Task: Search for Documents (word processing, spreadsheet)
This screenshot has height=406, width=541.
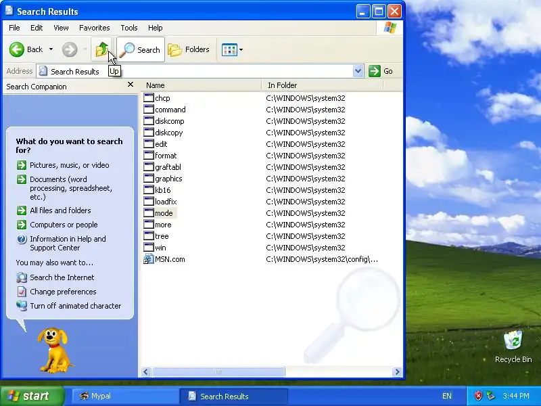Action: (71, 188)
